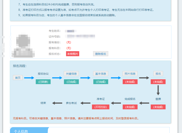182x133 pixels.
Task: Click the red 未传照片 status badge
Action: pyautogui.click(x=72, y=54)
